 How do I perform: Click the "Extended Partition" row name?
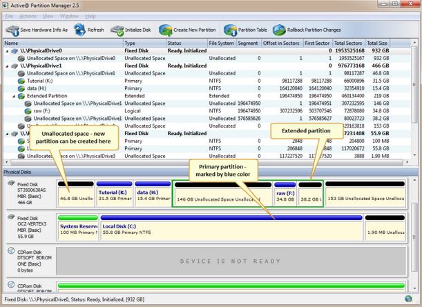(x=47, y=96)
